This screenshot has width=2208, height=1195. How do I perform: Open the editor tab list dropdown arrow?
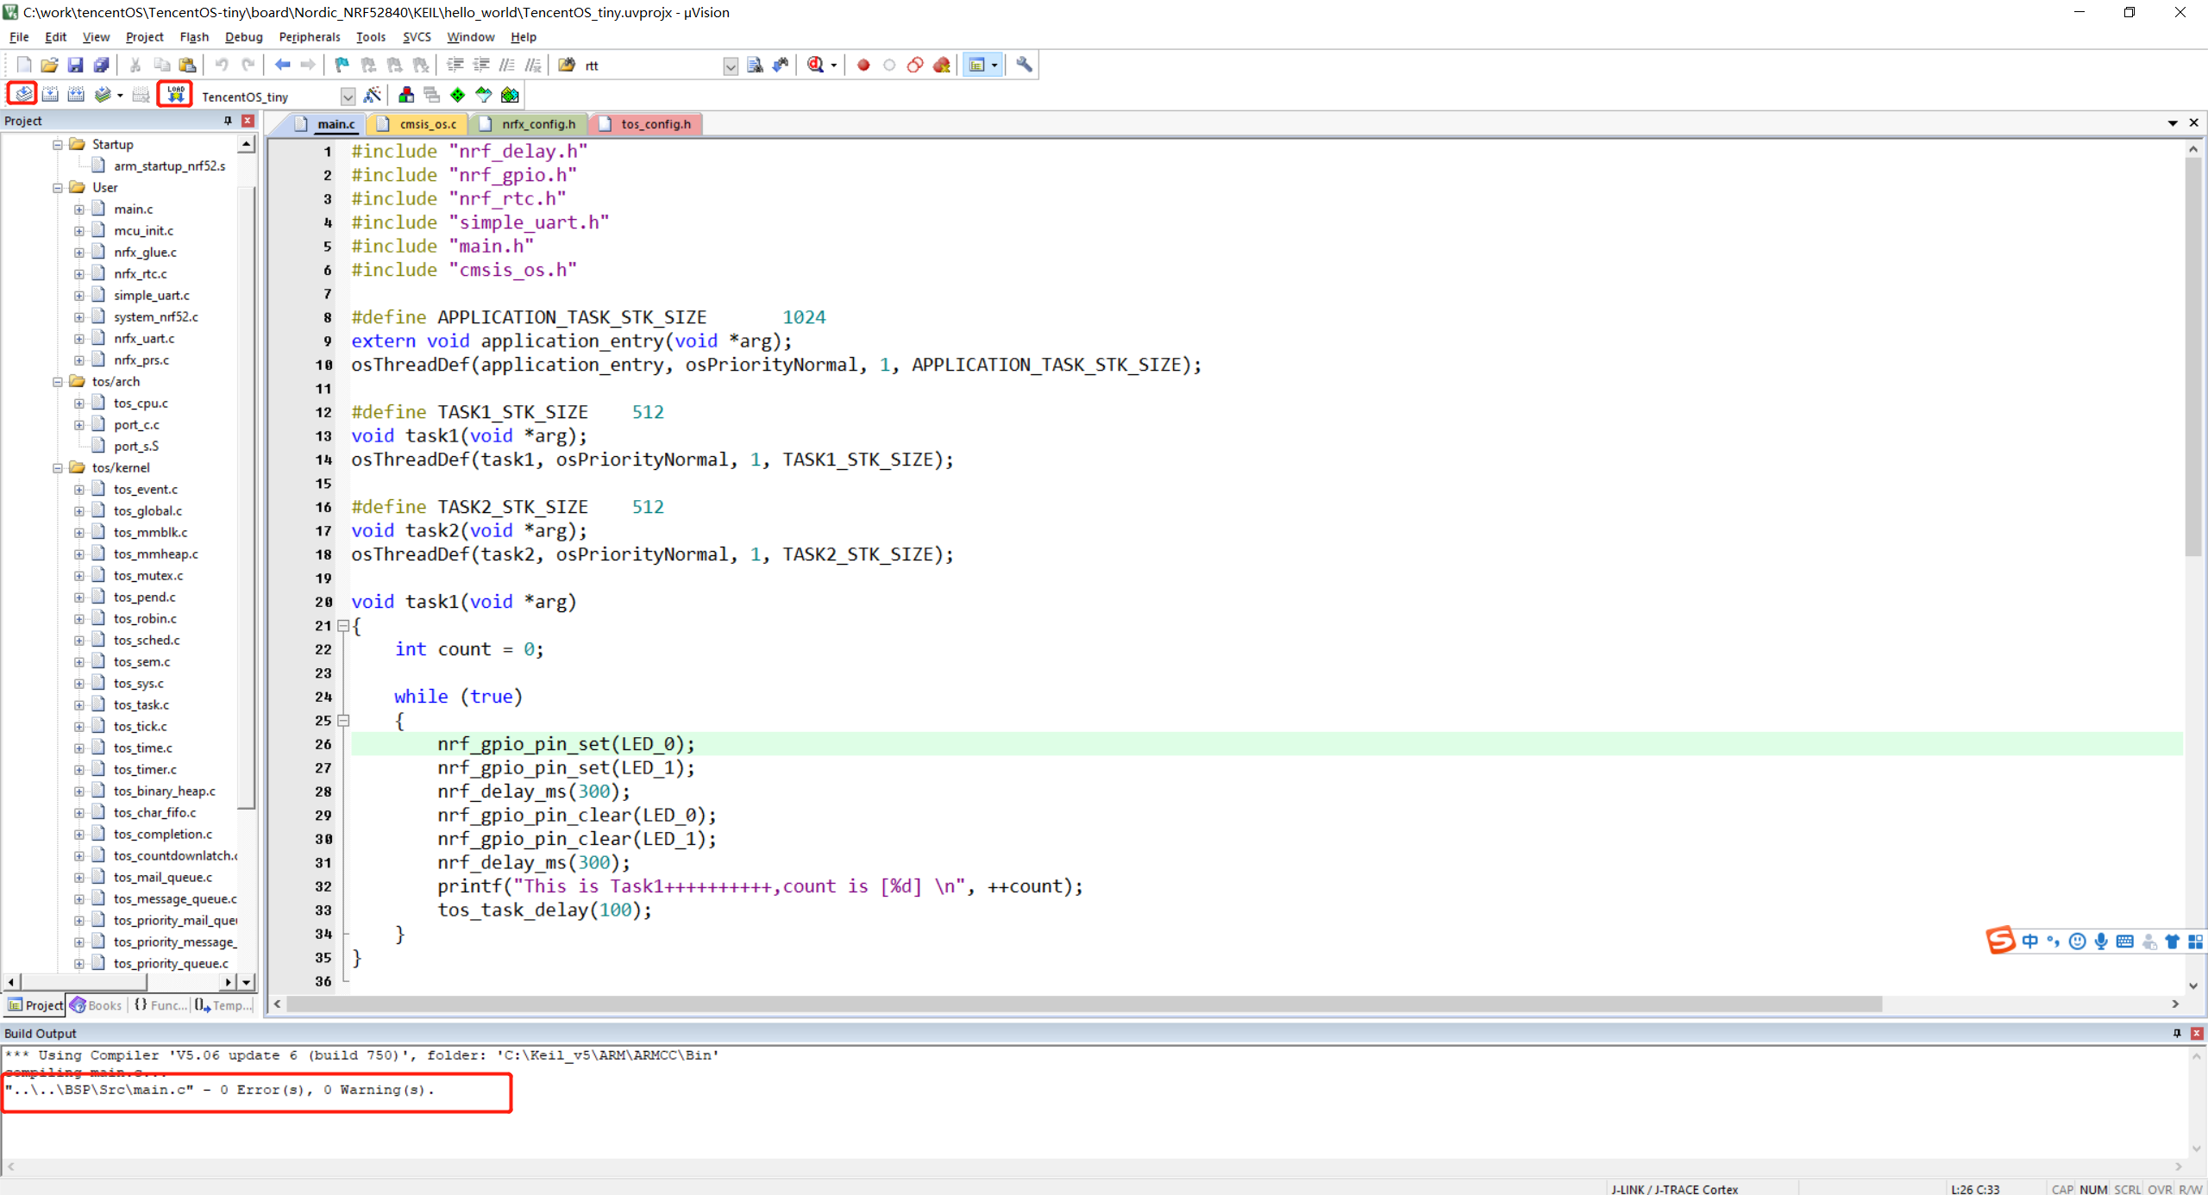point(2172,123)
